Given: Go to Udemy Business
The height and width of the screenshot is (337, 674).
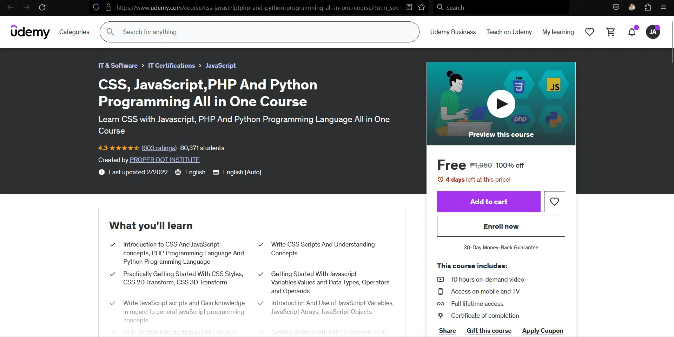Looking at the screenshot, I should coord(453,32).
